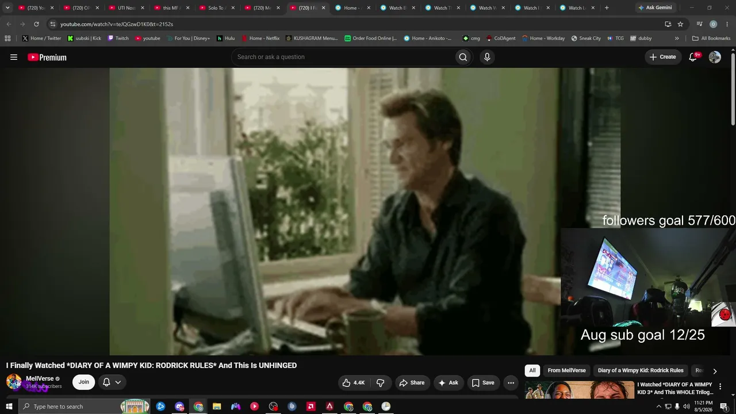The image size is (736, 414).
Task: Open the tab search dropdown arrow
Action: click(7, 8)
